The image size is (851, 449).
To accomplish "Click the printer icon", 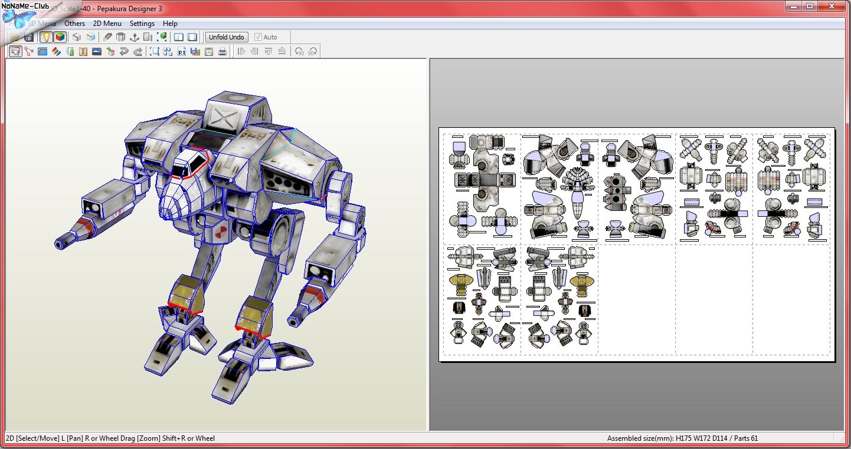I will [222, 51].
